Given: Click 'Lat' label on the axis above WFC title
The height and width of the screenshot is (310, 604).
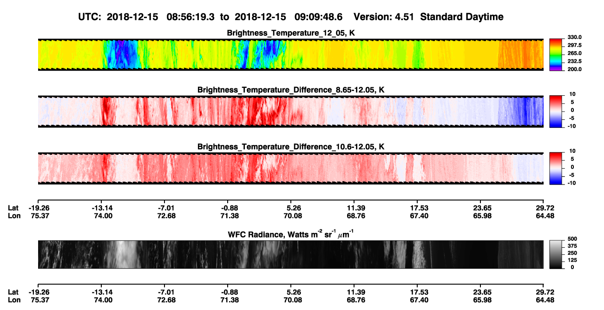Looking at the screenshot, I should (x=13, y=208).
